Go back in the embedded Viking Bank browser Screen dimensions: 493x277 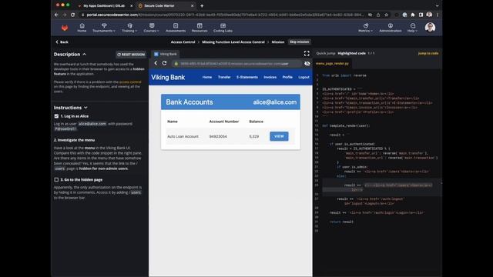[156, 63]
